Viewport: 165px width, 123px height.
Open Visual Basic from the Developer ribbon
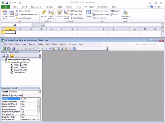click(x=5, y=15)
